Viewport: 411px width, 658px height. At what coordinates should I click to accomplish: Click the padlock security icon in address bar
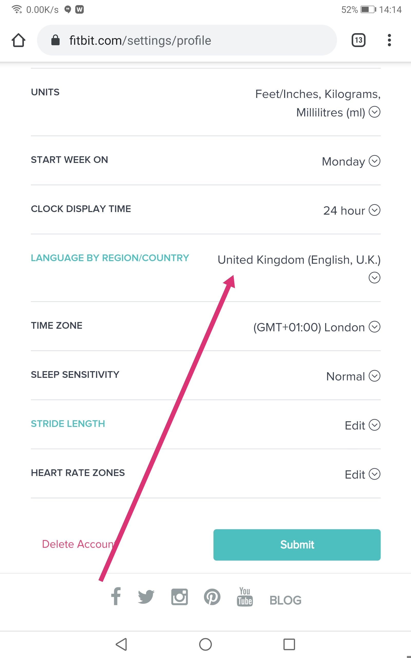[x=55, y=40]
